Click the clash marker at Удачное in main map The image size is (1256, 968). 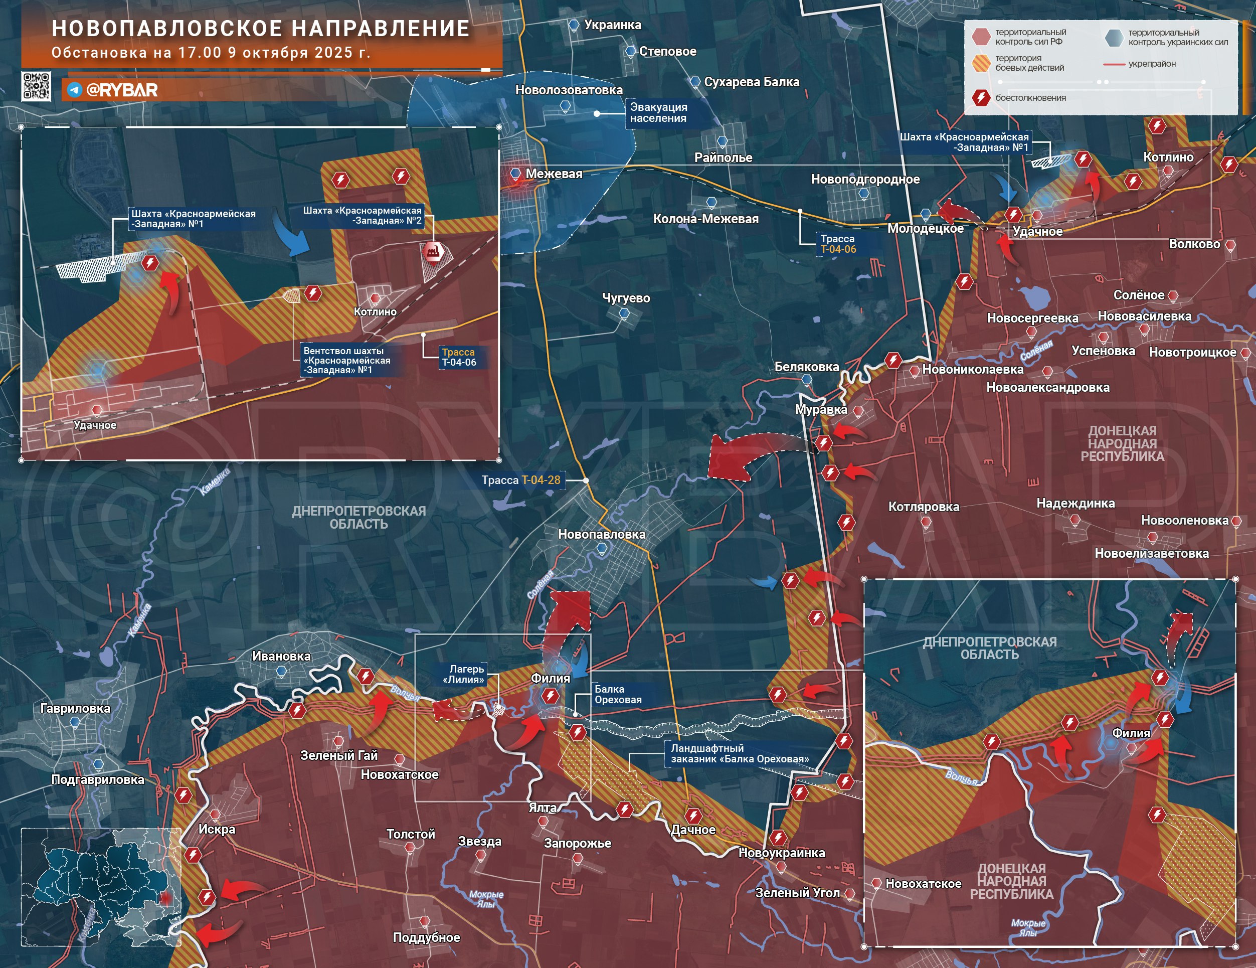pyautogui.click(x=1013, y=215)
